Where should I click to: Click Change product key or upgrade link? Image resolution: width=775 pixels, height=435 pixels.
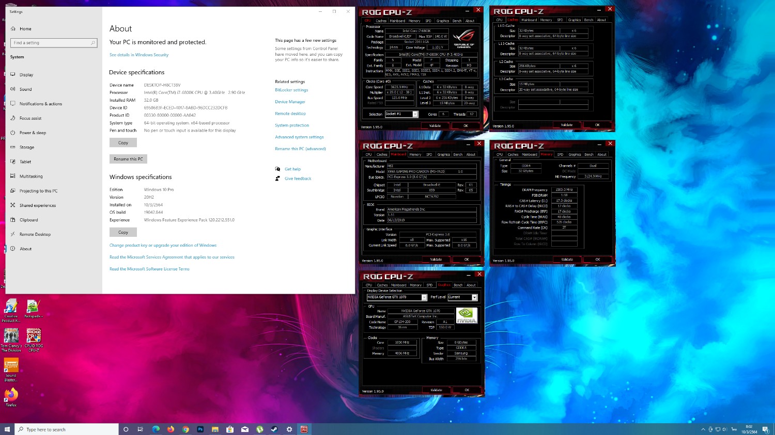tap(163, 246)
